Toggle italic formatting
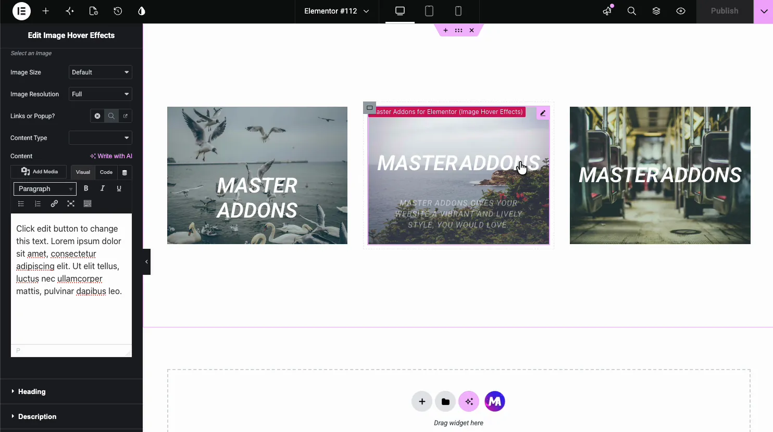773x432 pixels. 103,188
